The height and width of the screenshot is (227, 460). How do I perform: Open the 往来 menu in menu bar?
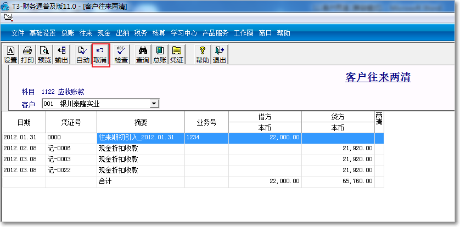click(x=86, y=33)
